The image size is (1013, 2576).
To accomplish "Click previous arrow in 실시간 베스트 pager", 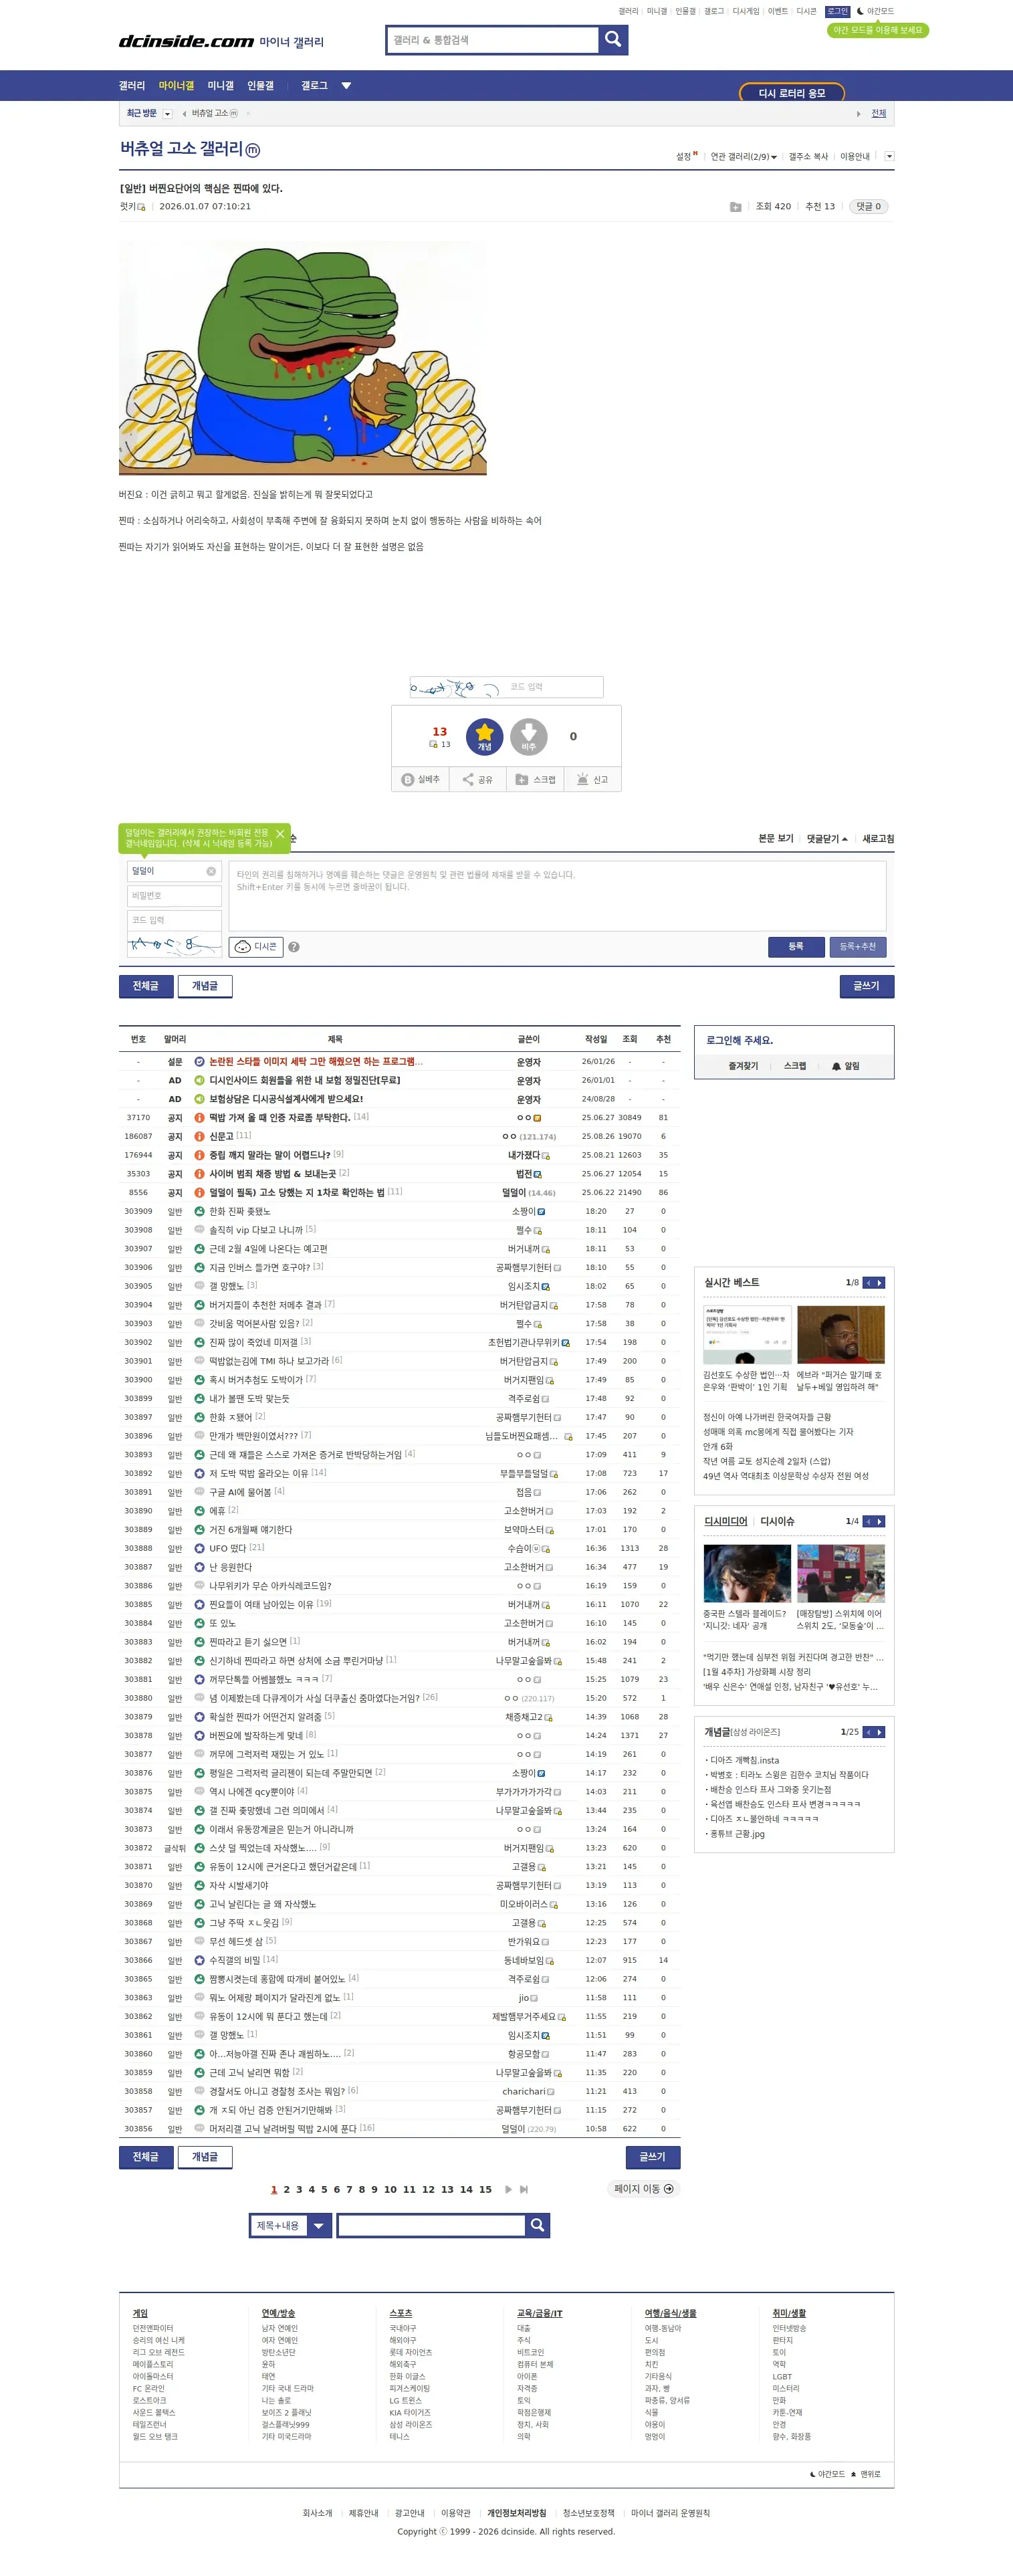I will [x=869, y=1283].
